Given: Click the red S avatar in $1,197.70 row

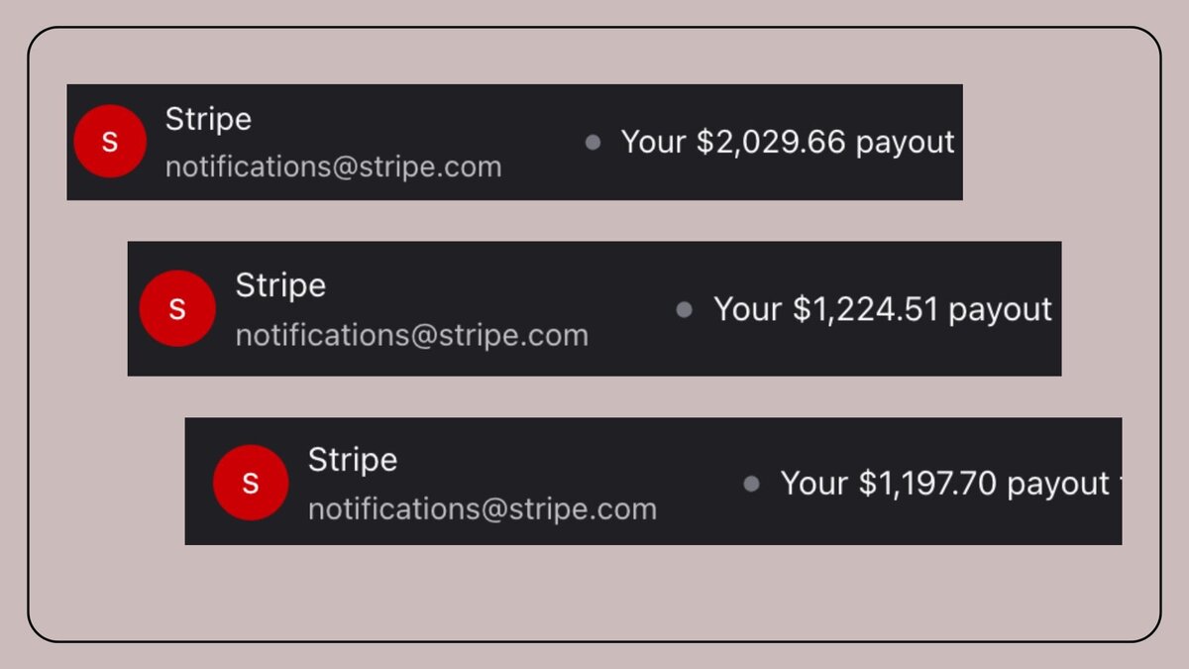Looking at the screenshot, I should (251, 483).
